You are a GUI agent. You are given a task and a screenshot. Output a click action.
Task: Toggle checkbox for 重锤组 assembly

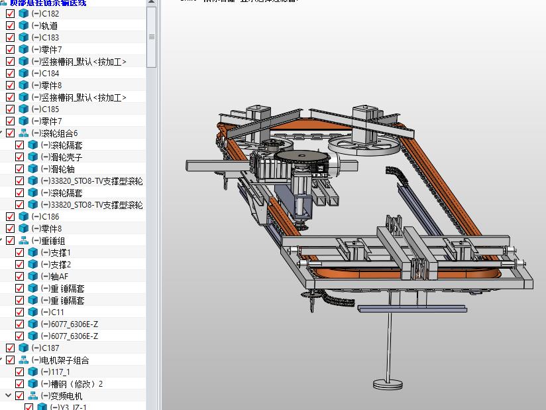tap(11, 241)
